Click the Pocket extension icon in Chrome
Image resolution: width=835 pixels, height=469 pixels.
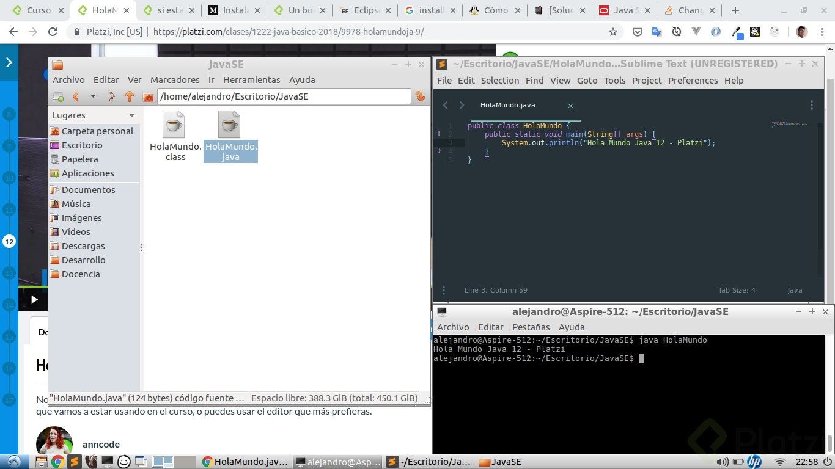tap(637, 32)
